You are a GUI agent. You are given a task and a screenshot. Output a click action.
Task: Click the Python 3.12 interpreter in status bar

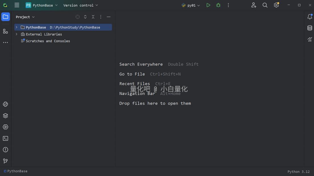(298, 171)
